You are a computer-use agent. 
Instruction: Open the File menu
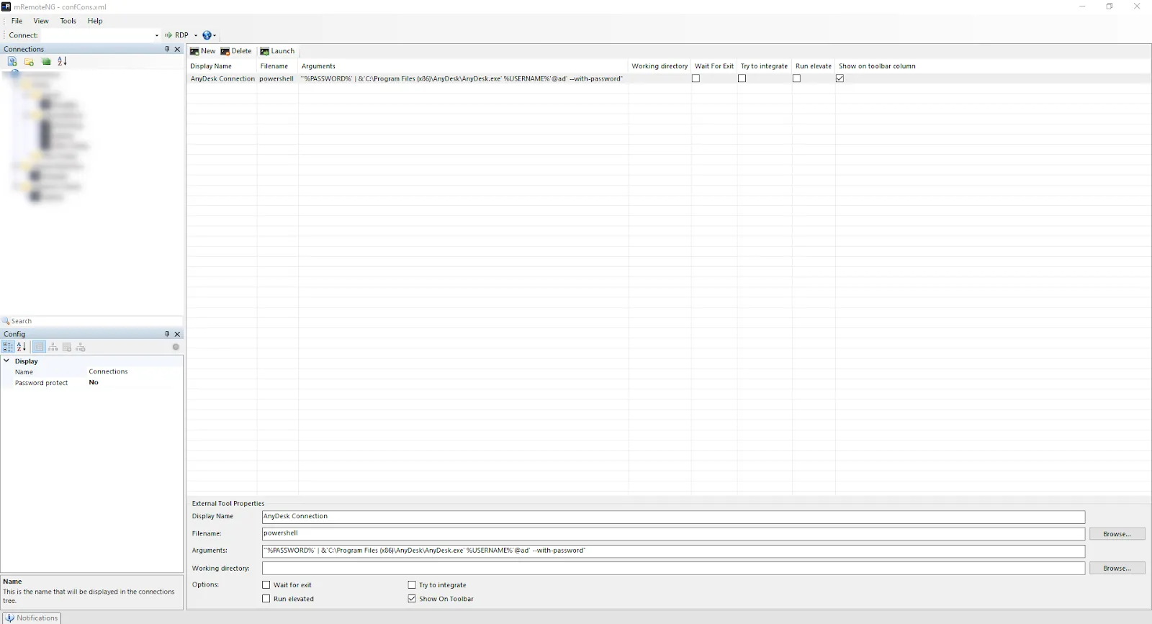coord(17,21)
